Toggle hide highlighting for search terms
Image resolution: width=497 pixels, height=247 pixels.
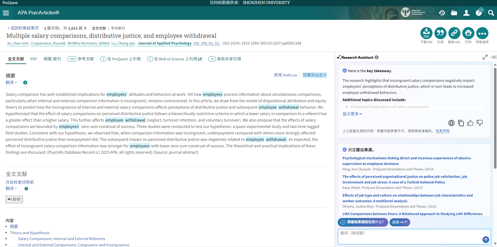click(315, 75)
